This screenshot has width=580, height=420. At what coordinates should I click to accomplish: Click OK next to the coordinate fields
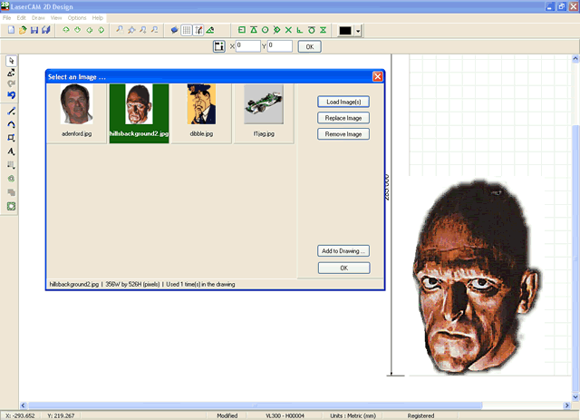(x=310, y=46)
